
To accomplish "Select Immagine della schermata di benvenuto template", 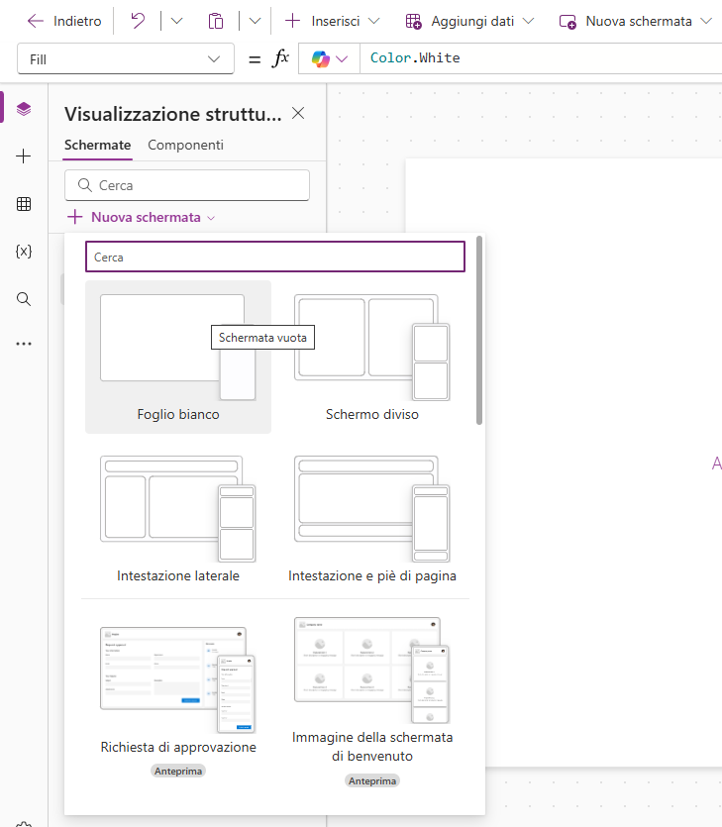I will tap(372, 701).
